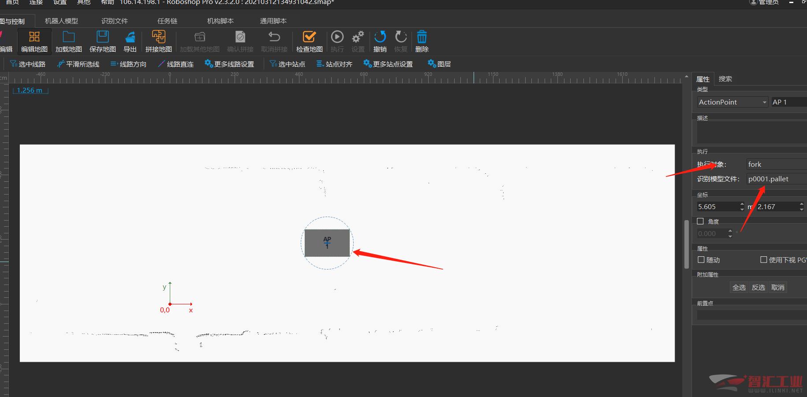Click the 执行对象 fork field

click(x=777, y=164)
